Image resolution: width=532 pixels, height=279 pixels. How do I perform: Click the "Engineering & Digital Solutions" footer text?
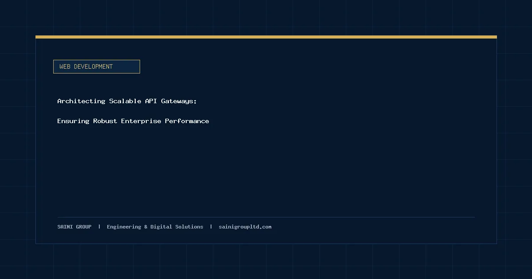(155, 227)
